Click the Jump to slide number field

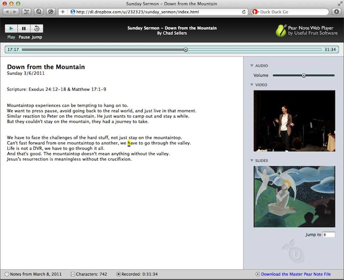329,235
